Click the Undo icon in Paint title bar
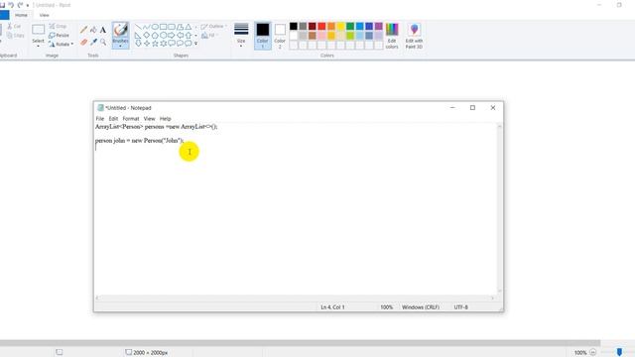Screen dimensions: 635x357 point(11,5)
